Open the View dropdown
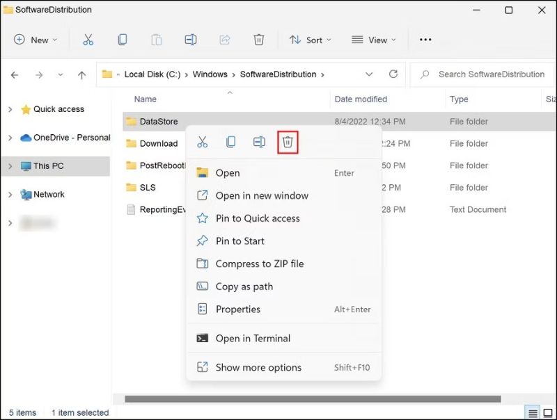The height and width of the screenshot is (420, 557). coord(372,40)
